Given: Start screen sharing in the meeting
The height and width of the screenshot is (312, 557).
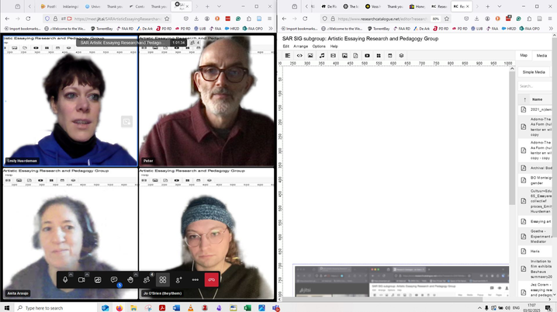Looking at the screenshot, I should [98, 279].
